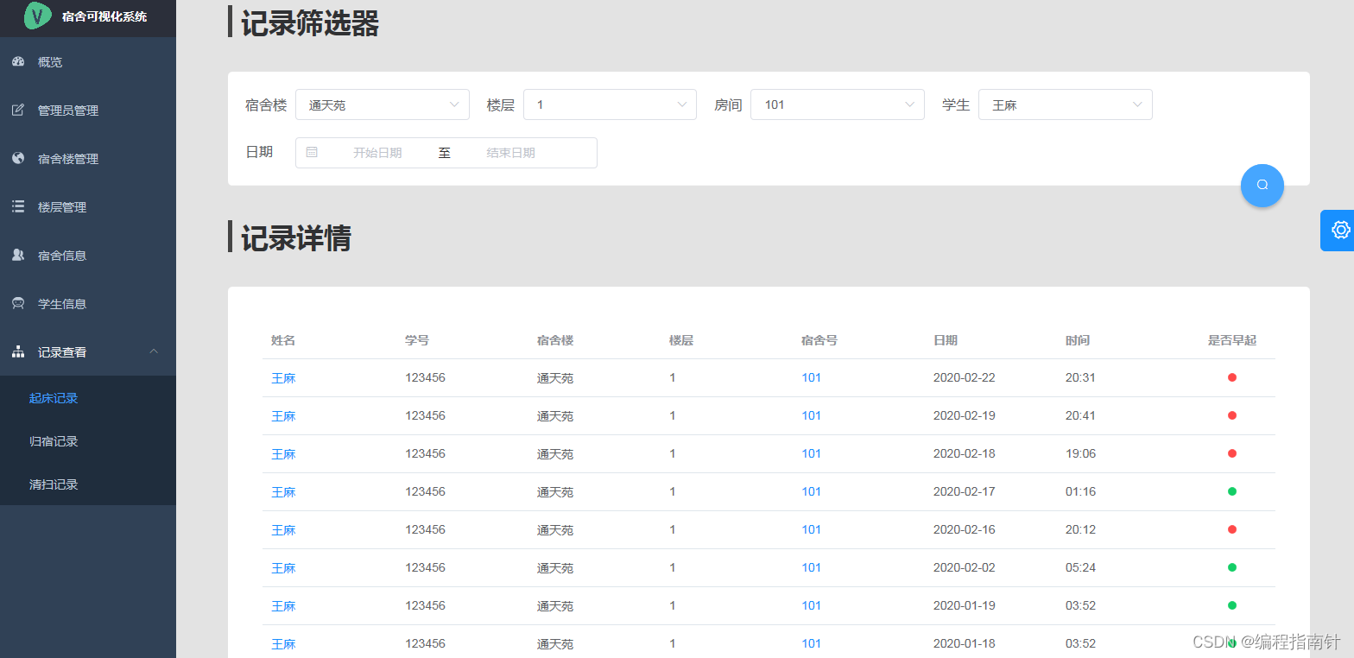Image resolution: width=1354 pixels, height=658 pixels.
Task: Click the icon beside 学生信息
Action: click(x=18, y=303)
